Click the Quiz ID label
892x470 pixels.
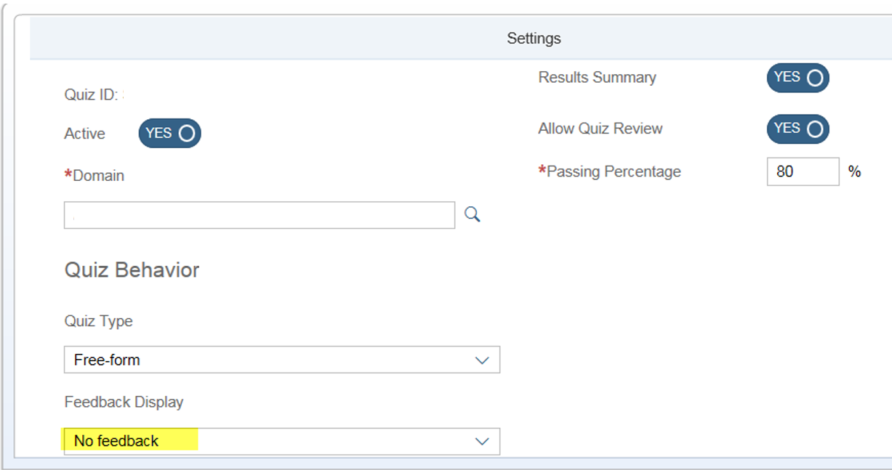click(x=91, y=94)
